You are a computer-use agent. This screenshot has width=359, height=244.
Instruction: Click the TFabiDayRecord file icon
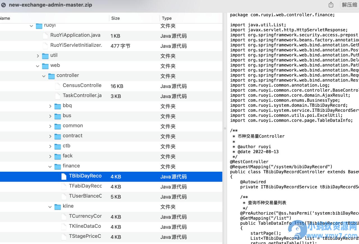(64, 187)
